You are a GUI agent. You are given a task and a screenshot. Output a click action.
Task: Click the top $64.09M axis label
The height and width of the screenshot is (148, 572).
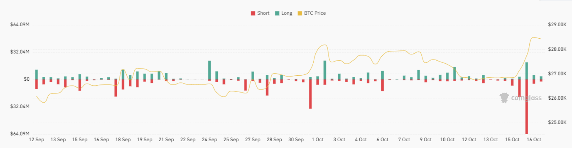(x=20, y=25)
